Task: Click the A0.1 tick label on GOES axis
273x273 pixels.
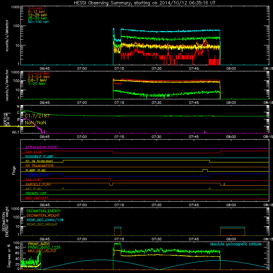Action: click(x=16, y=132)
